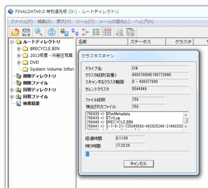Click the FINALDATA application icon in title bar
The width and height of the screenshot is (208, 188).
(x=11, y=11)
